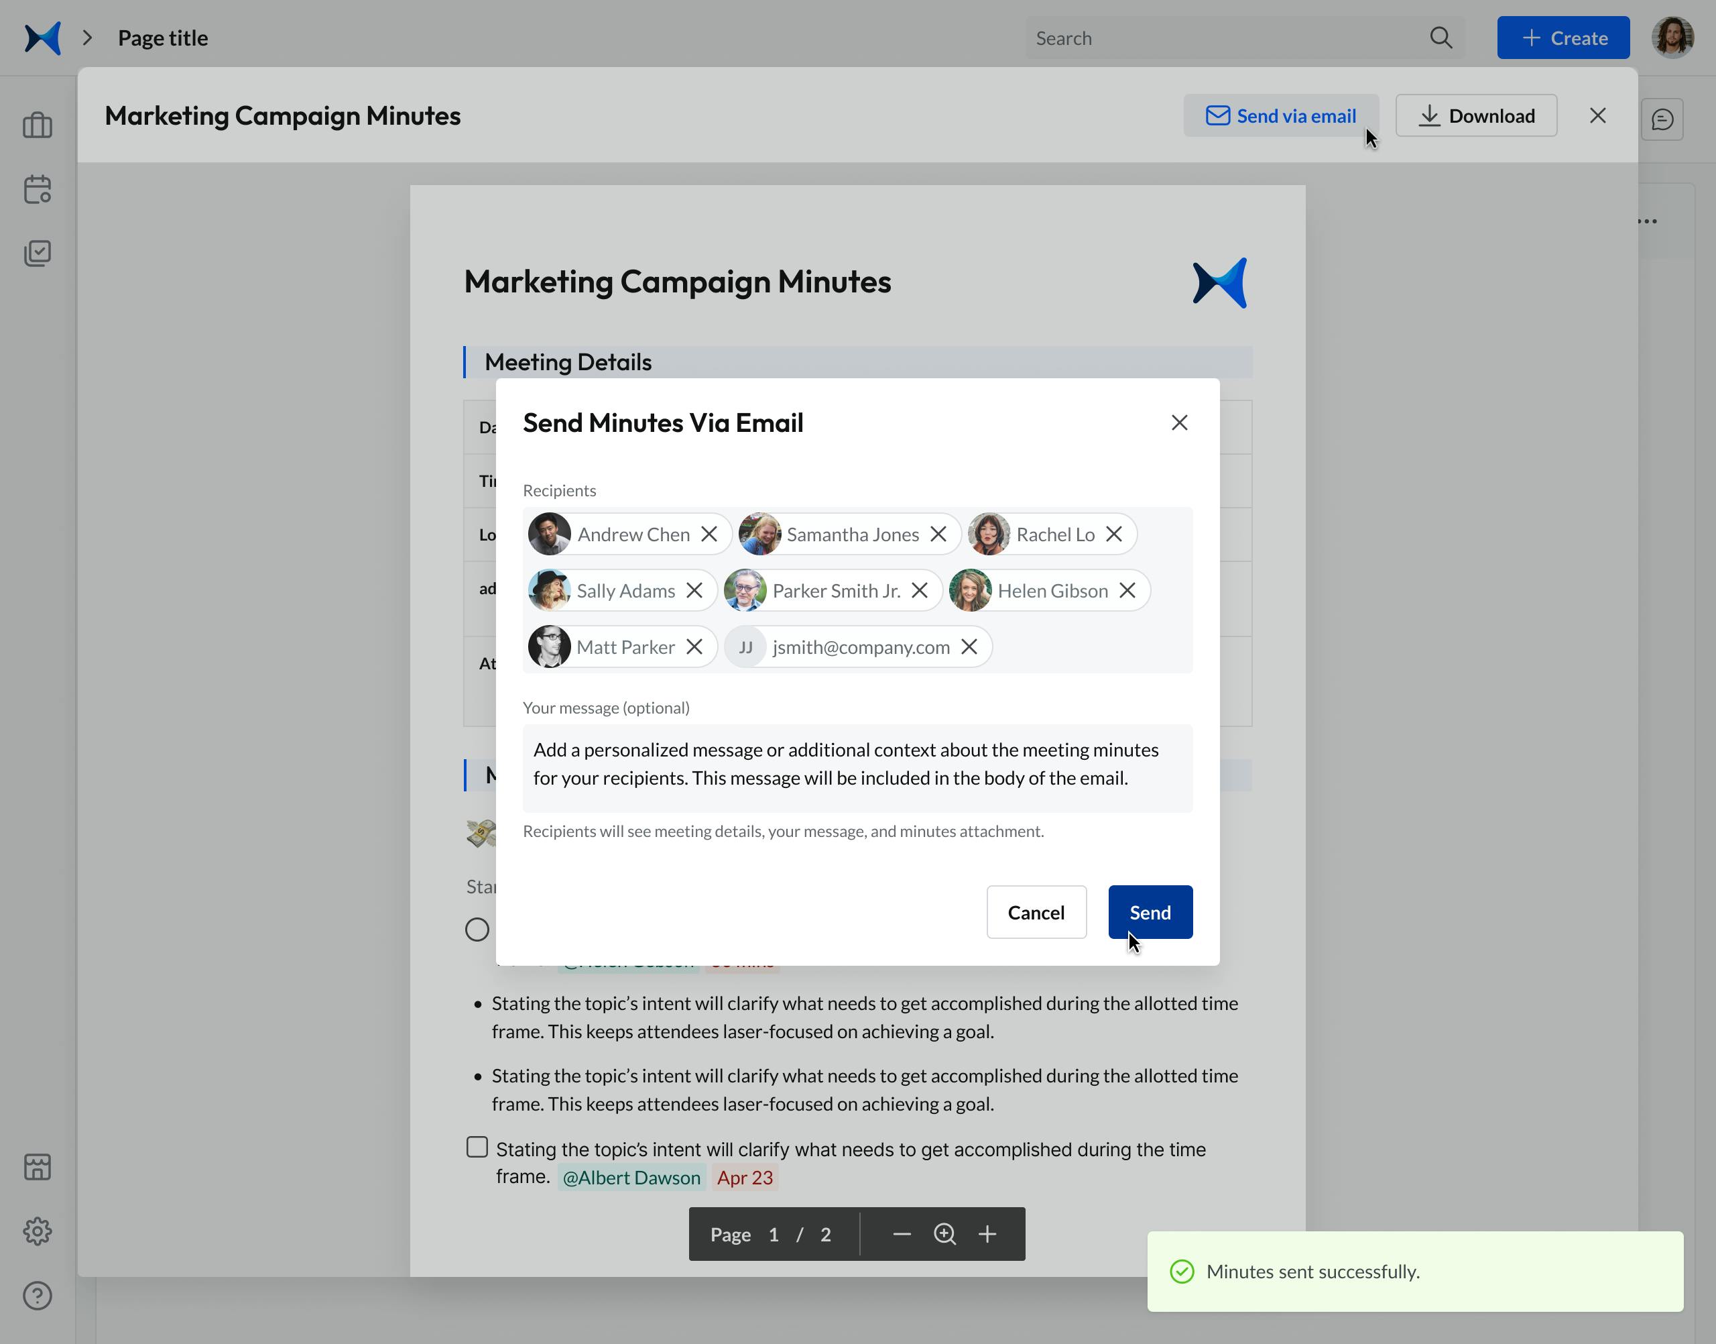The height and width of the screenshot is (1344, 1716).
Task: Click the Page title breadcrumb text
Action: click(163, 38)
